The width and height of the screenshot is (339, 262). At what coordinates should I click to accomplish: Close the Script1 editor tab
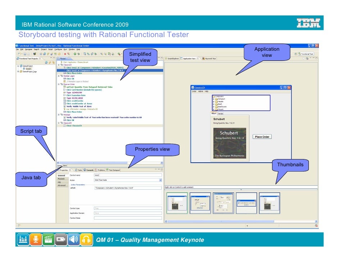68,59
